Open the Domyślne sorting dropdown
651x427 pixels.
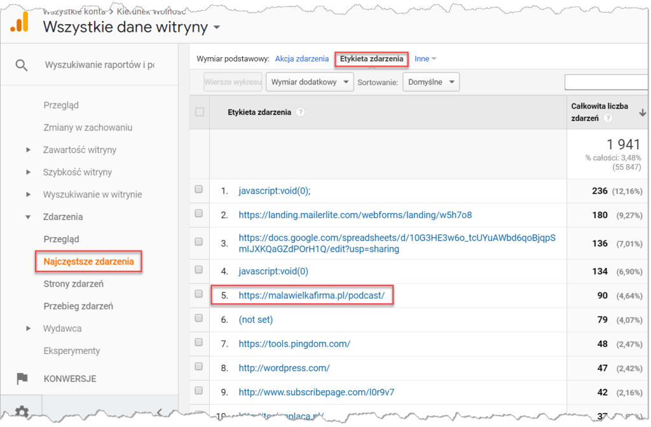[430, 82]
